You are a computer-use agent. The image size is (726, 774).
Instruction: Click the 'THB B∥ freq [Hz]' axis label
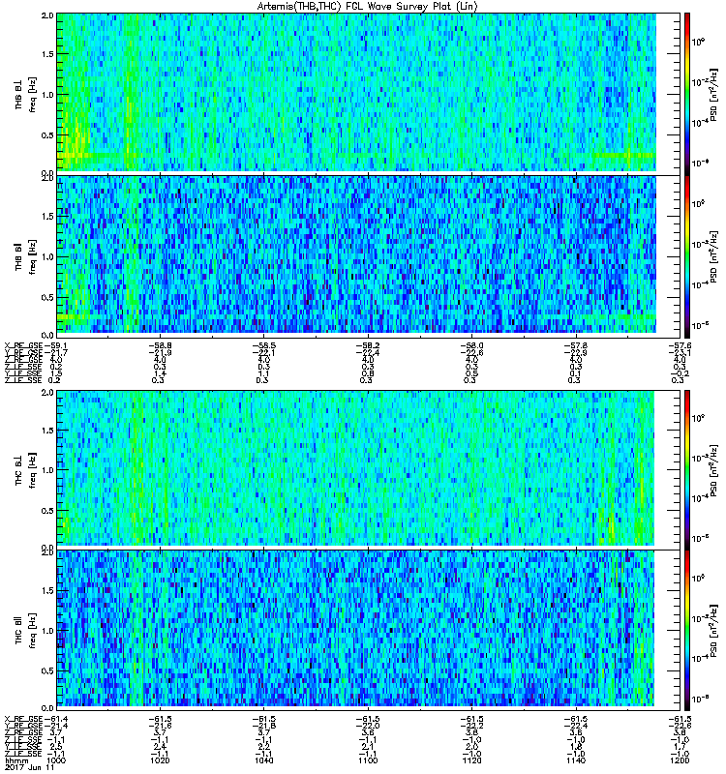click(x=26, y=256)
